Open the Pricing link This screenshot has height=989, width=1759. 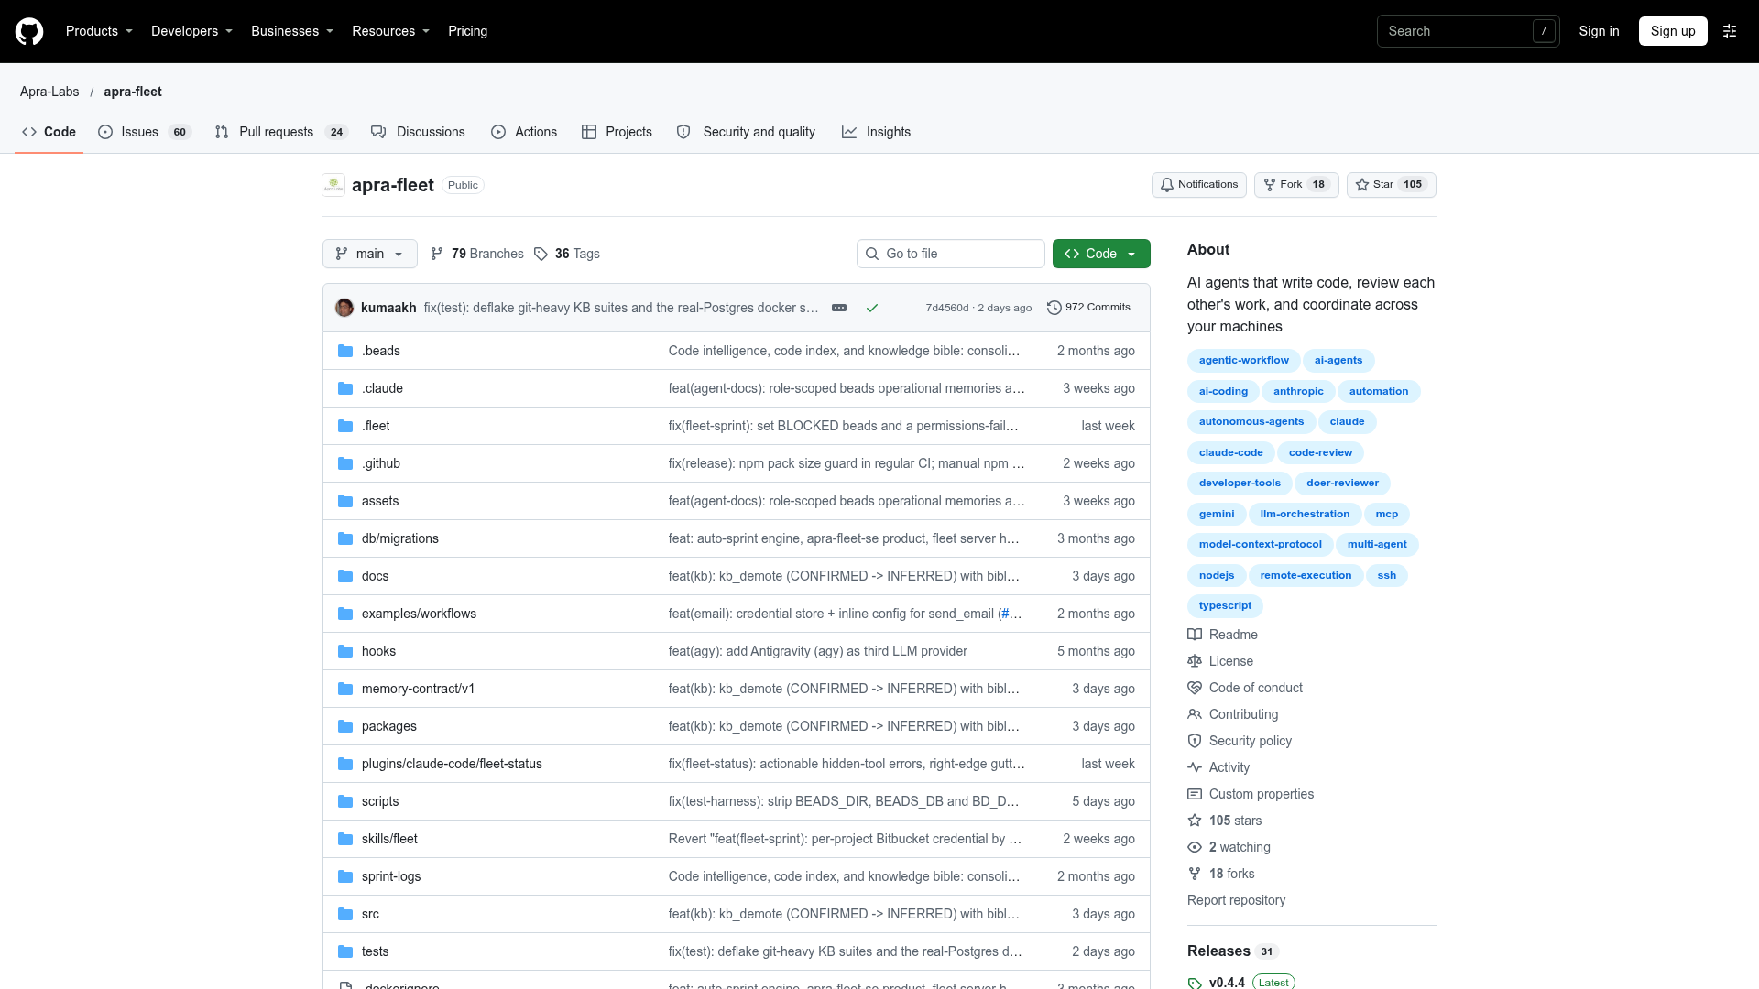pyautogui.click(x=467, y=31)
